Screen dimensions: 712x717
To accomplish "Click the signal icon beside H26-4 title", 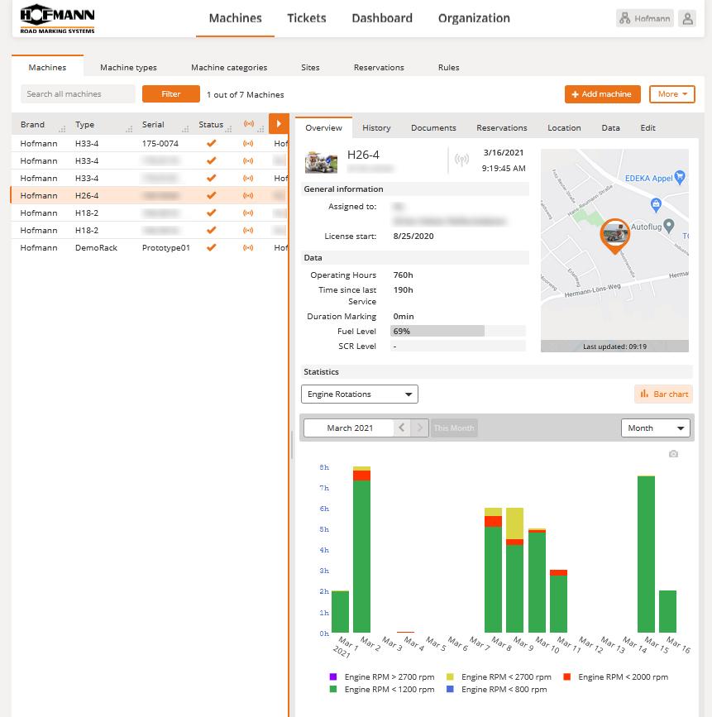I will click(x=462, y=160).
